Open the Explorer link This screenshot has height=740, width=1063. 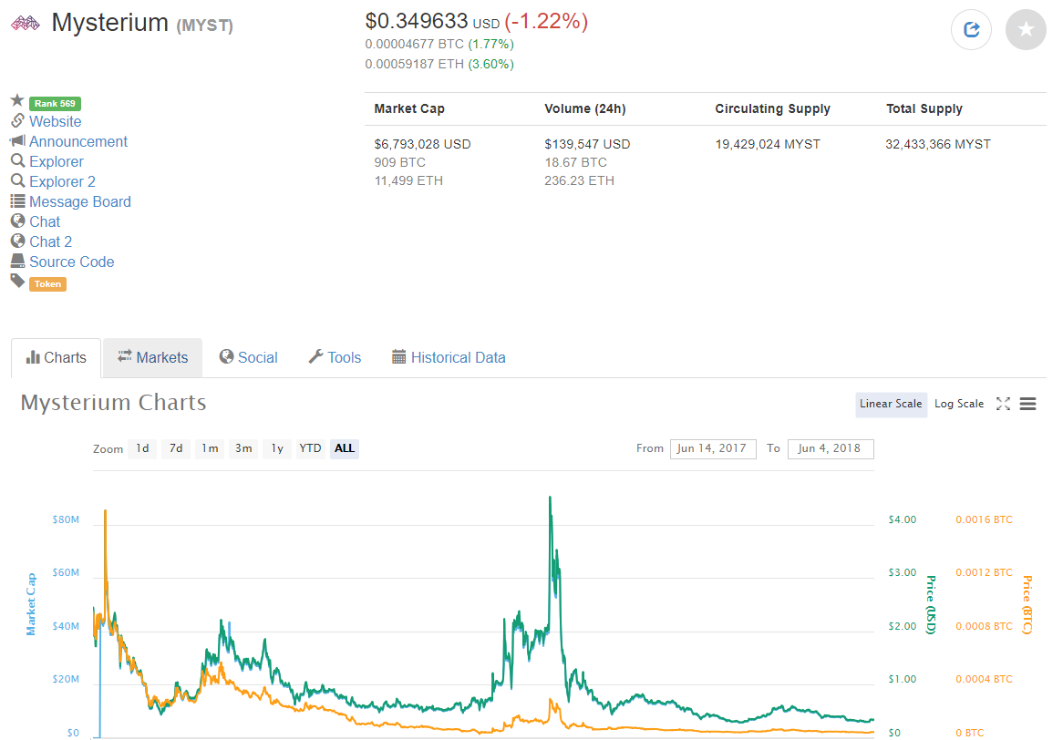[57, 162]
